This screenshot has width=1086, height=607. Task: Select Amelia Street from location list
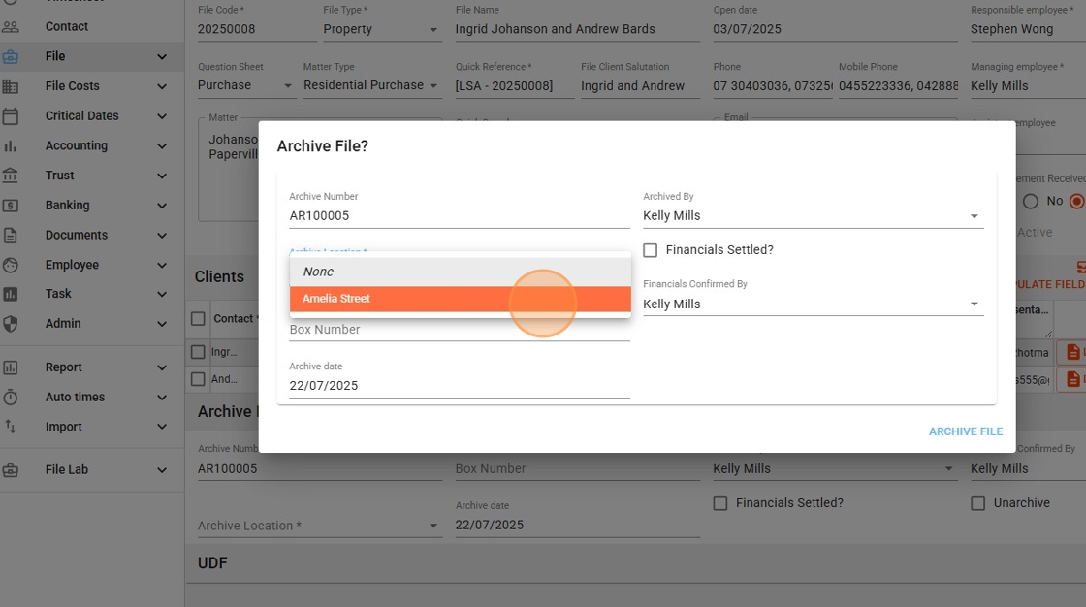460,299
